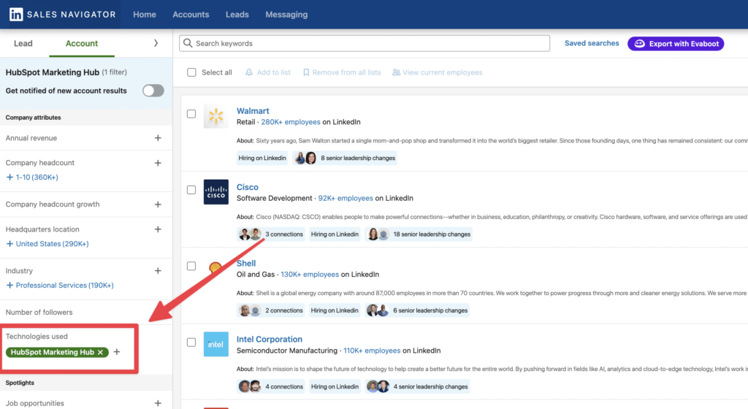
Task: Click Shell Hiring on LinkedIn tag
Action: [335, 310]
